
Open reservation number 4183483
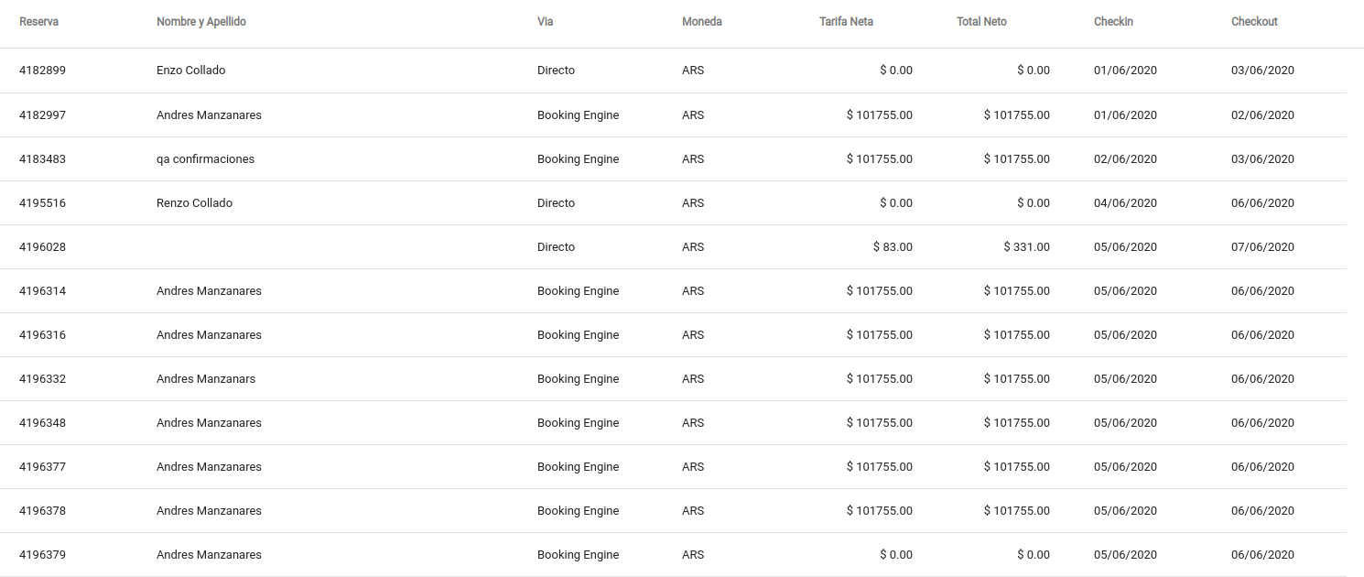(42, 159)
